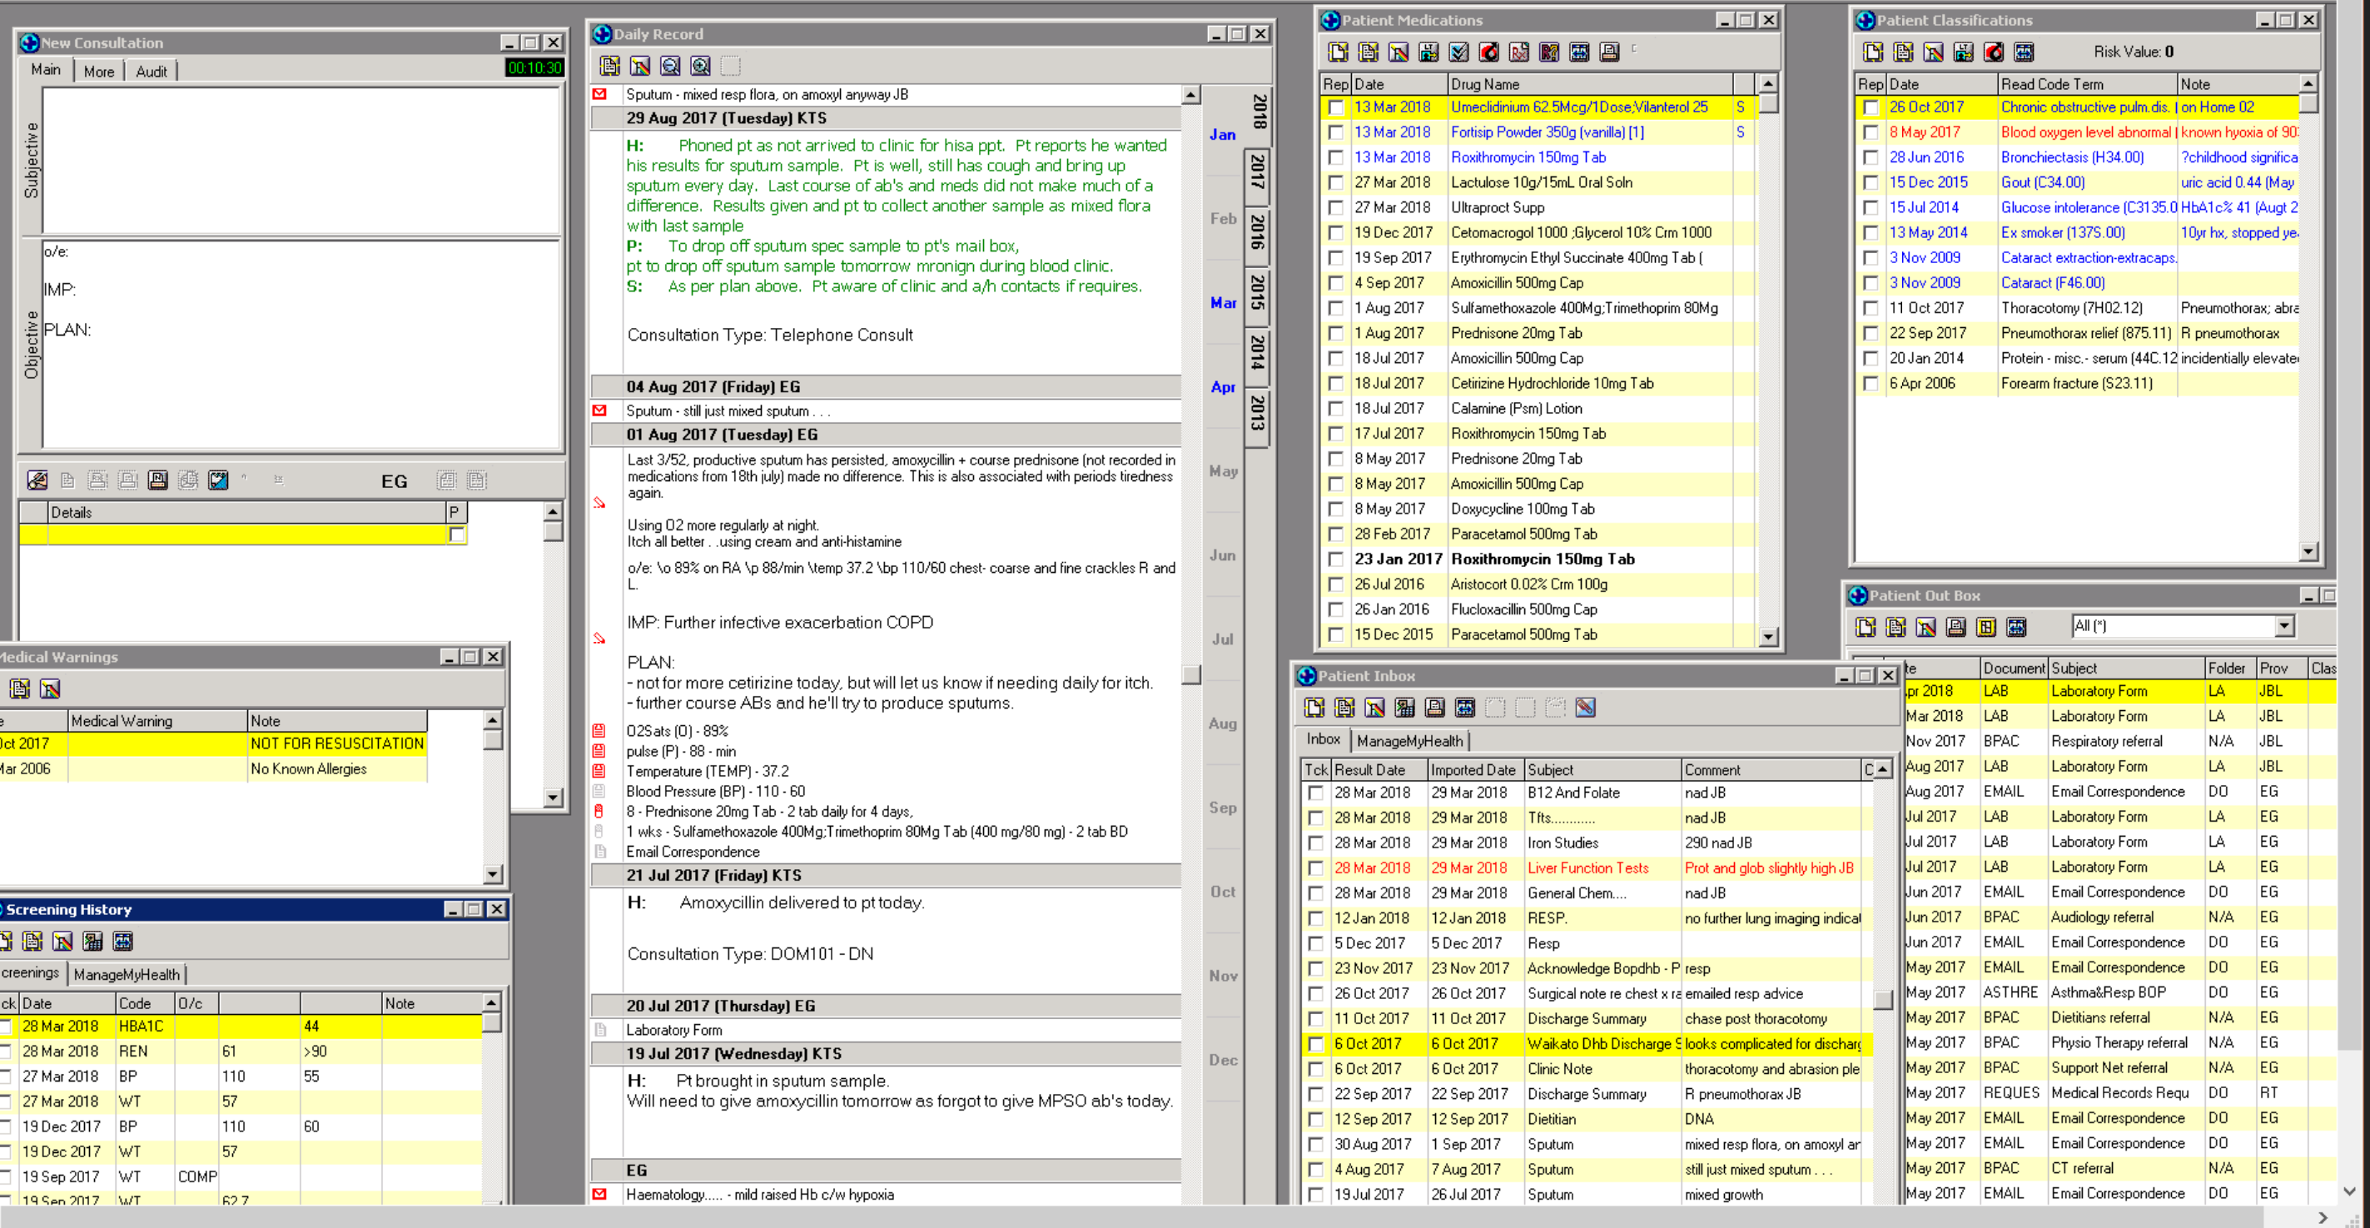Click the Mar month marker in Daily Record
This screenshot has width=2370, height=1228.
(x=1223, y=303)
